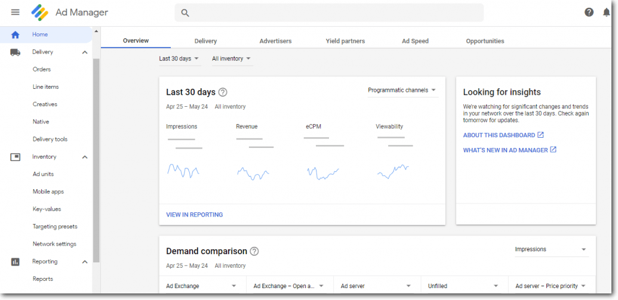
Task: Open the notifications bell
Action: [606, 13]
